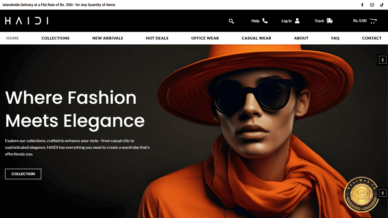Open the FAQ page
388x218 pixels.
point(335,38)
